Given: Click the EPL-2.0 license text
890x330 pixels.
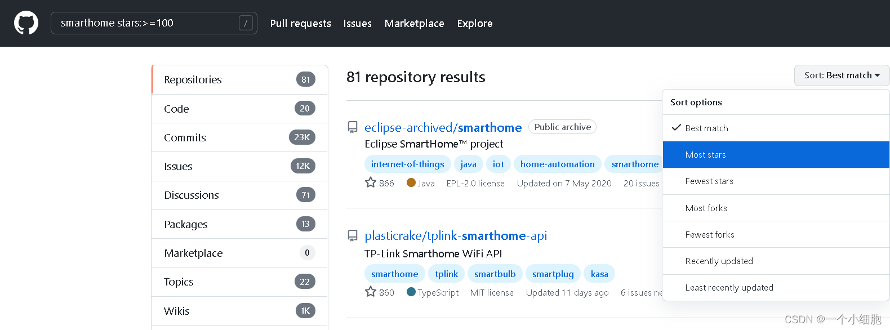Looking at the screenshot, I should pyautogui.click(x=475, y=183).
